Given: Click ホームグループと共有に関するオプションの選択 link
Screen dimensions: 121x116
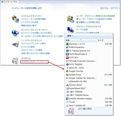Looking at the screenshot, I should [x=42, y=36].
